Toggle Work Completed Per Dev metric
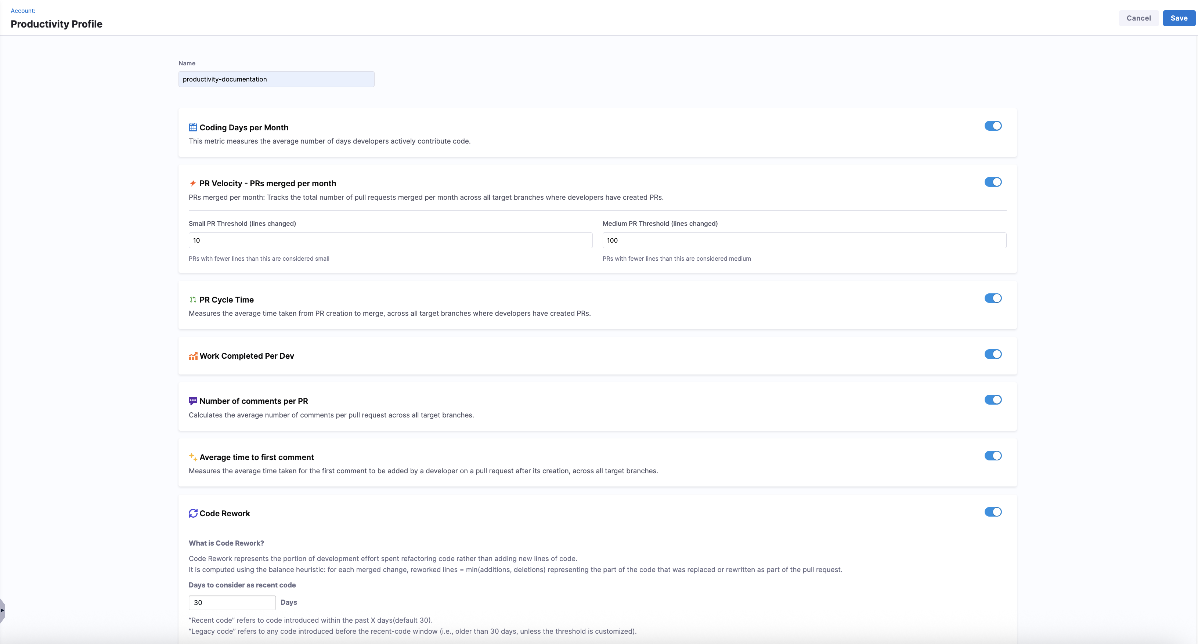The image size is (1198, 644). [x=992, y=354]
